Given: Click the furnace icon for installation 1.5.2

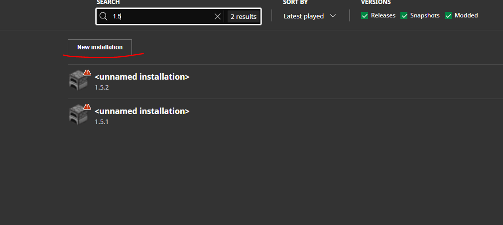Looking at the screenshot, I should tap(78, 81).
